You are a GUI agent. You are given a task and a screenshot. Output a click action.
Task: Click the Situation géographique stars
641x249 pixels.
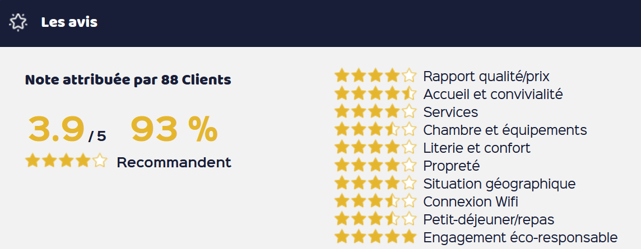(x=375, y=184)
